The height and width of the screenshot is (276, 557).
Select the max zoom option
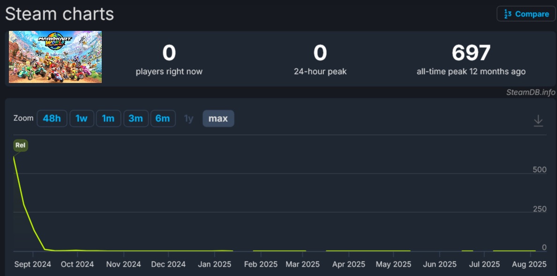(218, 118)
